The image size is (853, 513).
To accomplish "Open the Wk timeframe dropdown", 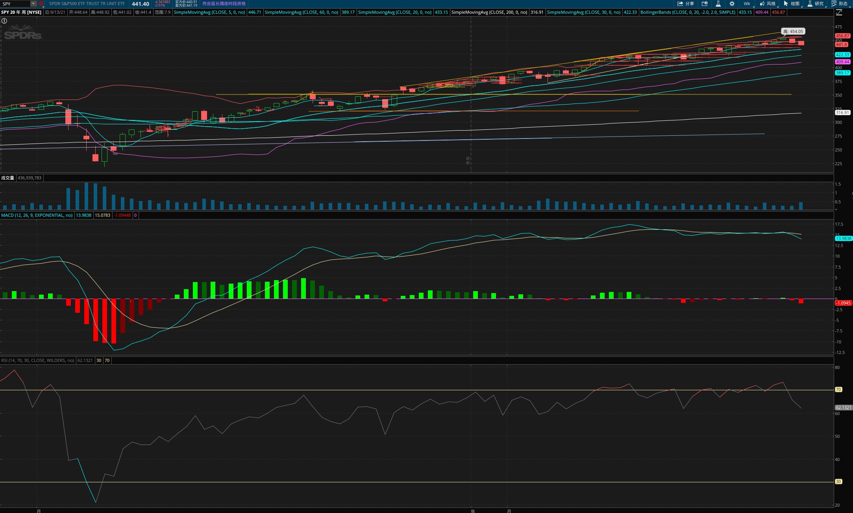I will 747,4.
